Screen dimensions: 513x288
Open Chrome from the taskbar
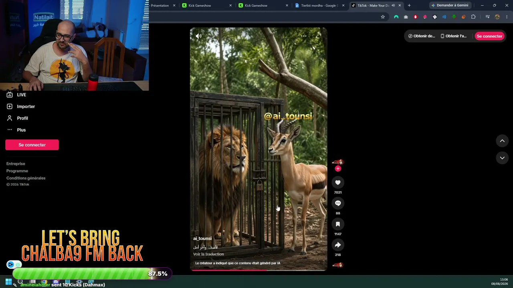(x=44, y=282)
